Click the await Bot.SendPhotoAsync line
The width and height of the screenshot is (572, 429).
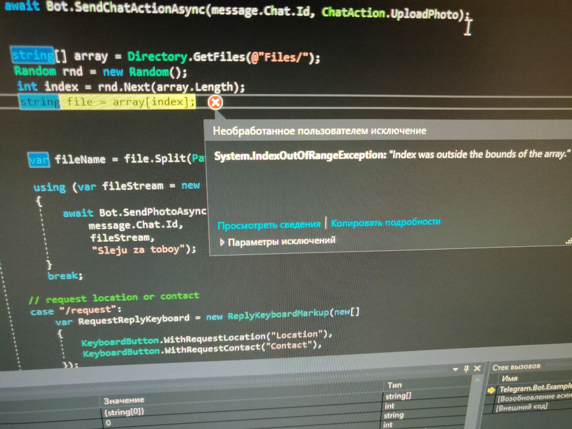pos(135,212)
